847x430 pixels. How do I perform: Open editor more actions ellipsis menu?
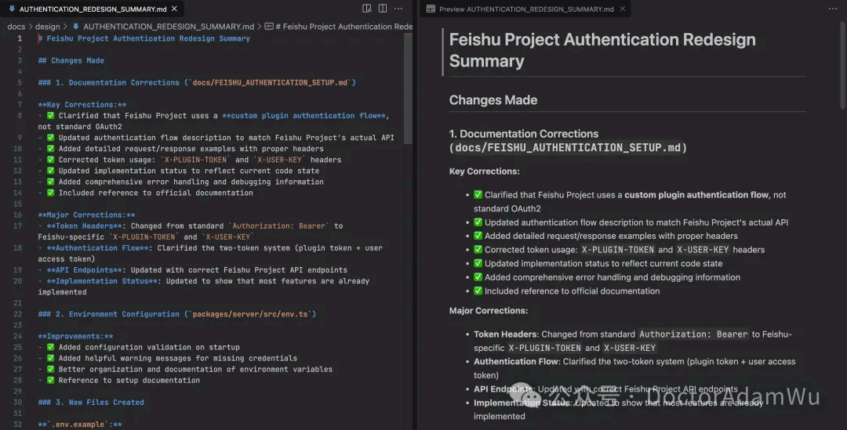(x=398, y=9)
